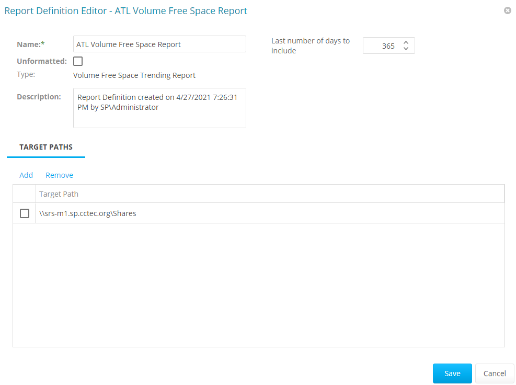Viewport: 516px width, 385px height.
Task: Click inside the Description text area
Action: point(159,108)
